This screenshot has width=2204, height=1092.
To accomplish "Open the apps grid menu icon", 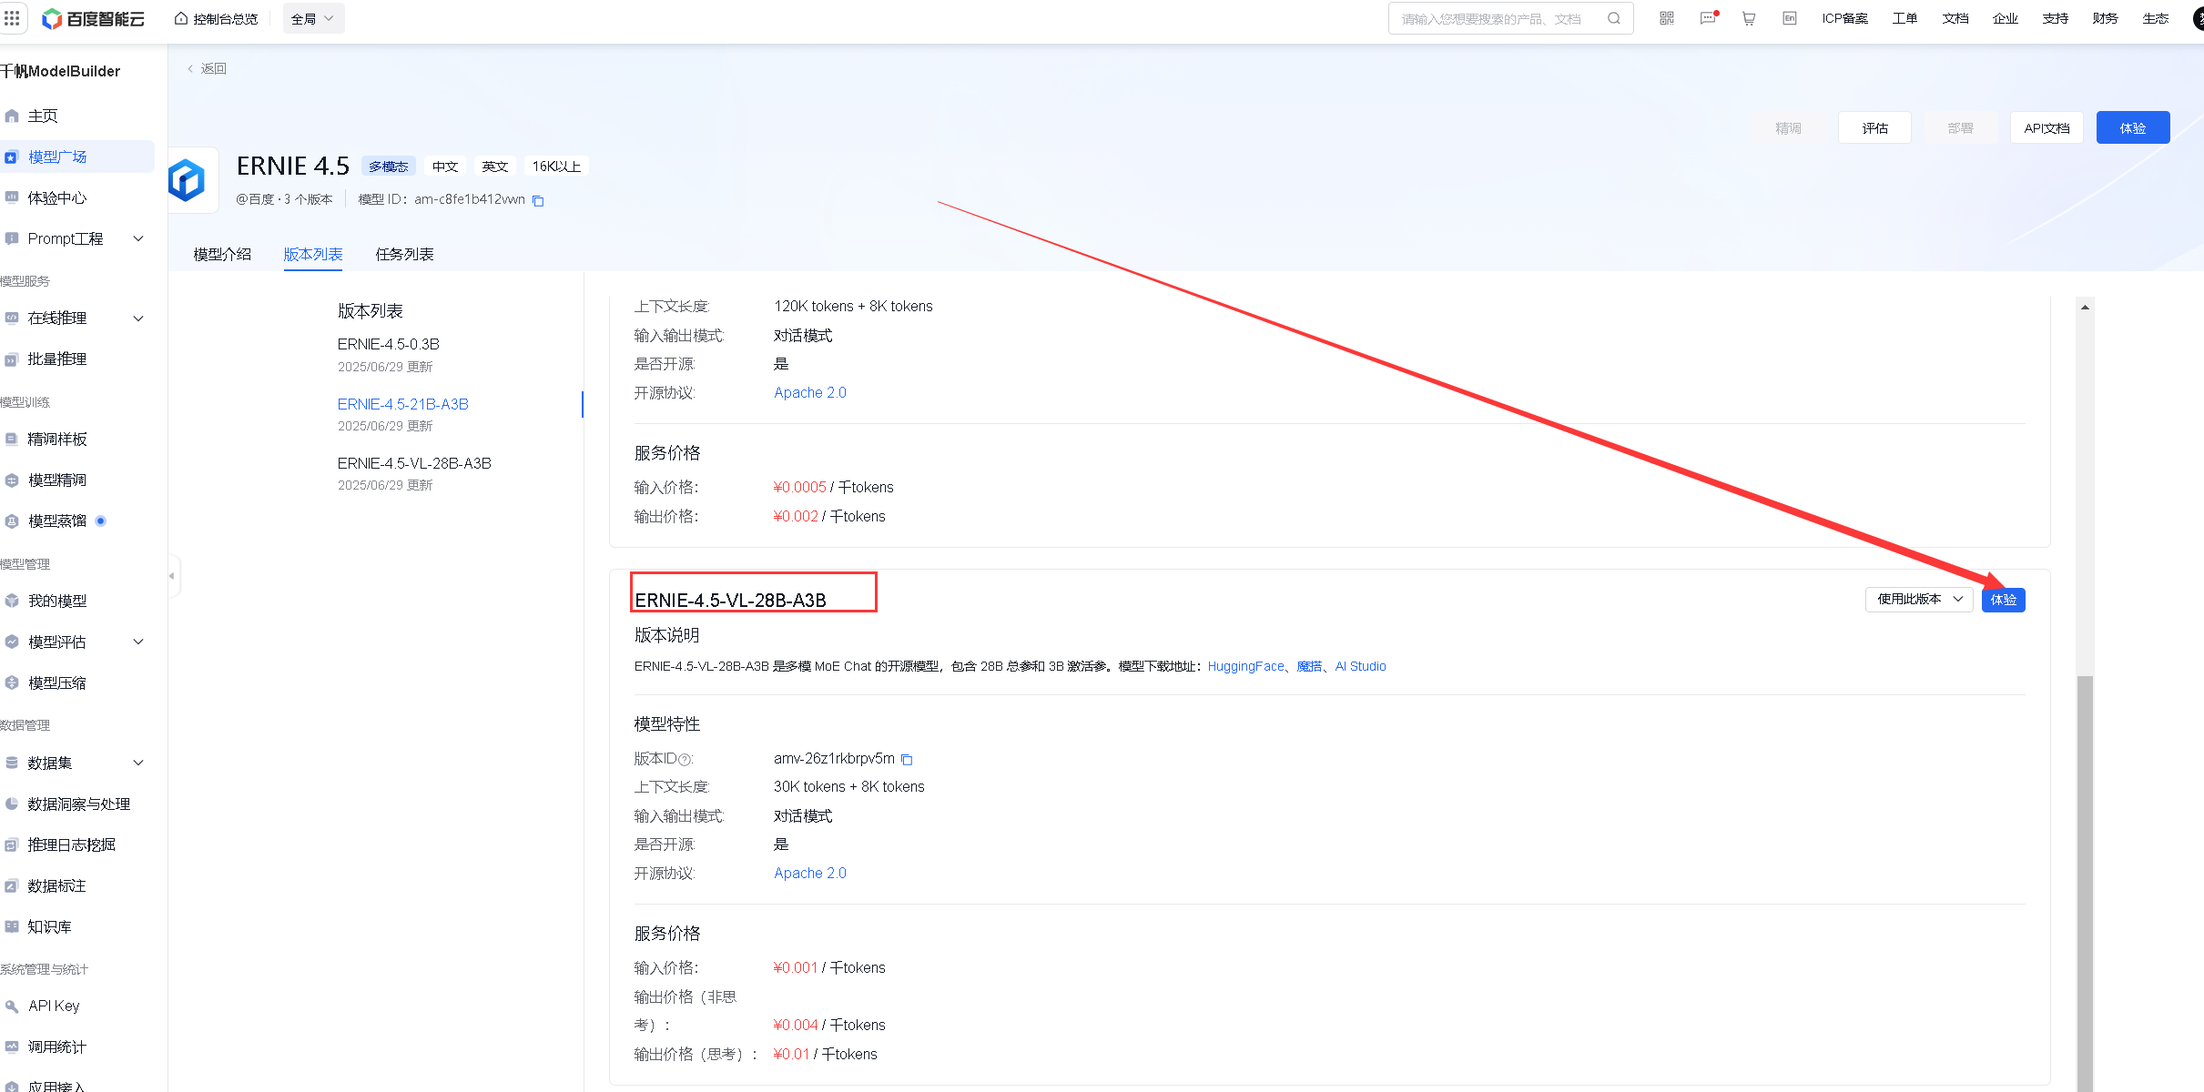I will click(x=12, y=18).
